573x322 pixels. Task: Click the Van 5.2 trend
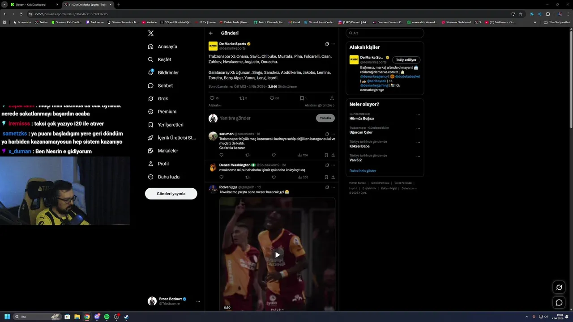(x=355, y=160)
